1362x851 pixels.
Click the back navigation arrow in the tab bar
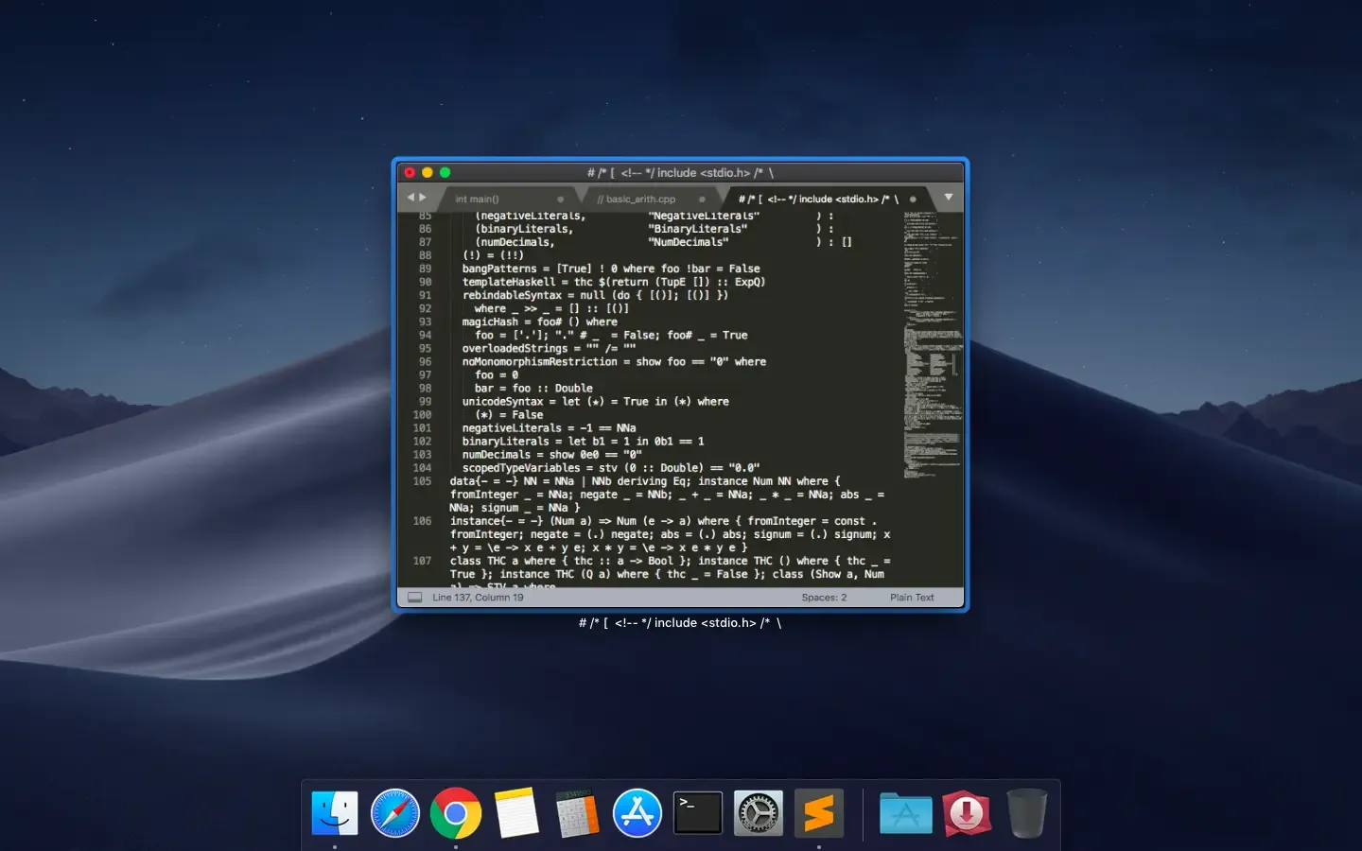click(x=411, y=197)
